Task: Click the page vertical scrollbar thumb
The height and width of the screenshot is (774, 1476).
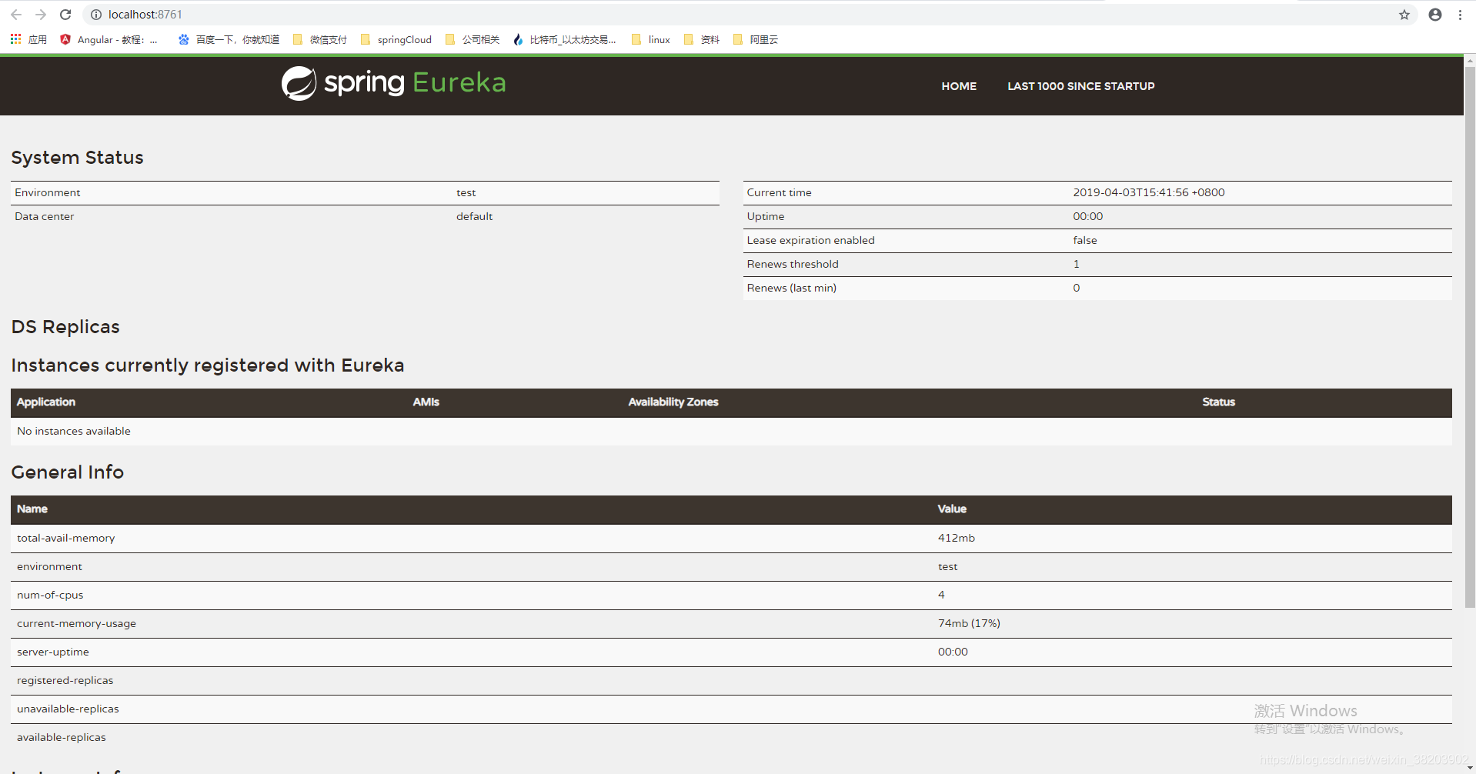Action: click(x=1470, y=337)
